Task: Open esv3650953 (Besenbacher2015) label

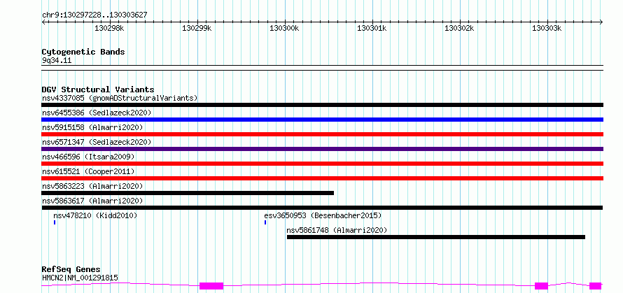Action: [323, 215]
